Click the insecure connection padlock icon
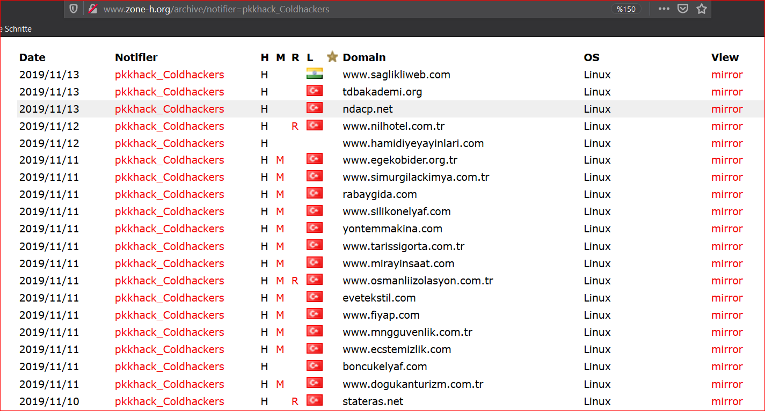The image size is (765, 411). tap(93, 9)
